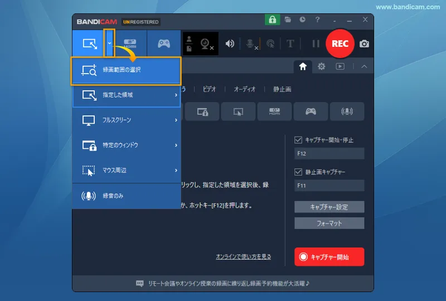
Task: Select the HDMI device mode tile
Action: (274, 111)
